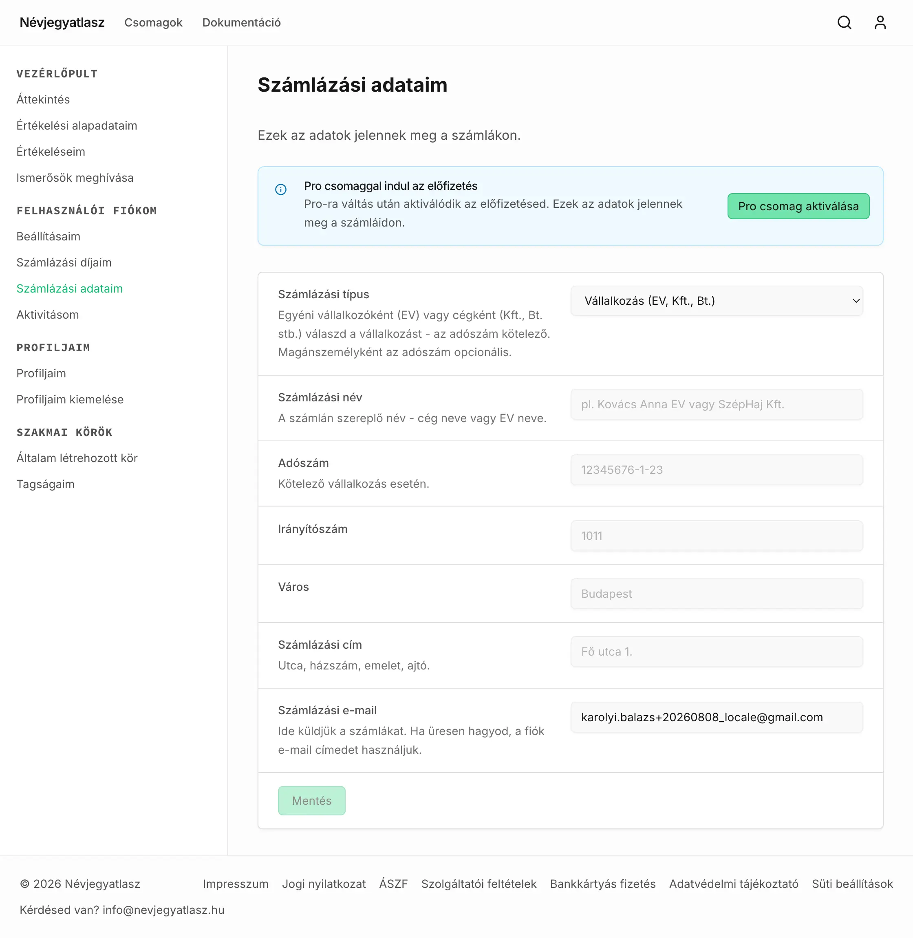Click the Mentés button

[312, 800]
